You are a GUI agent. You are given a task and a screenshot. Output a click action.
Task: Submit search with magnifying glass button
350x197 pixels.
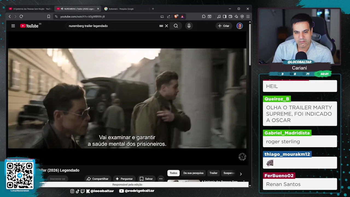[176, 26]
